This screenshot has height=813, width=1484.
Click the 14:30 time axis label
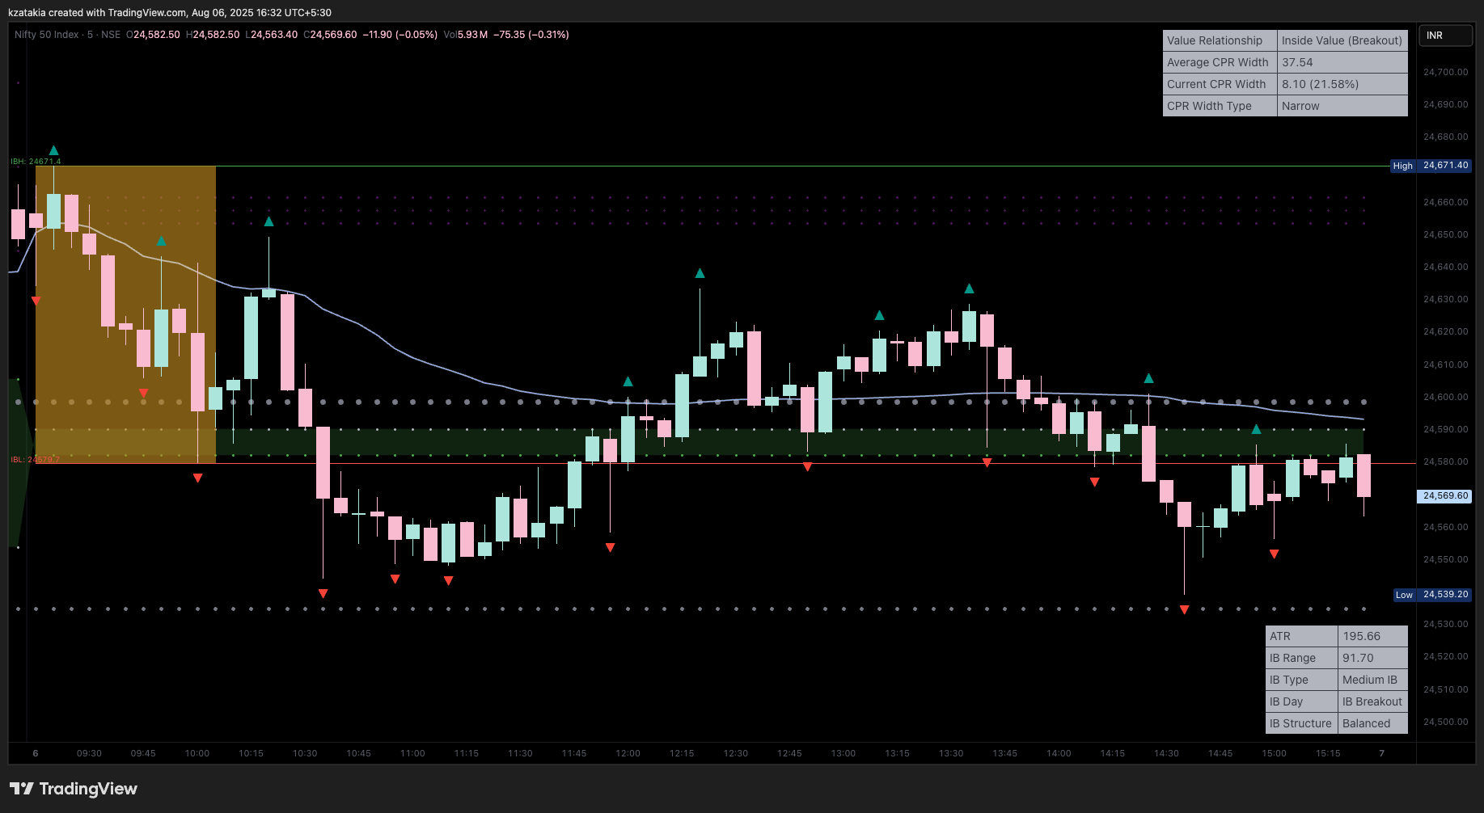tap(1166, 753)
